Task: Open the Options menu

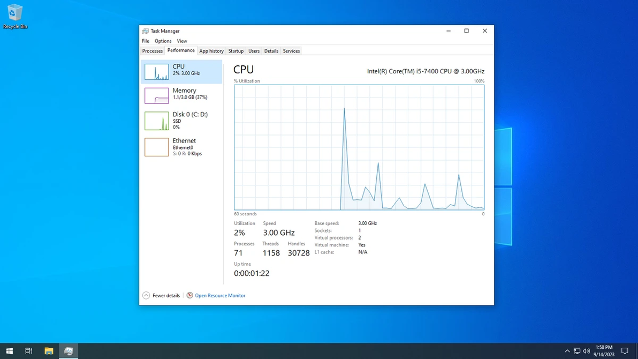Action: pos(163,41)
